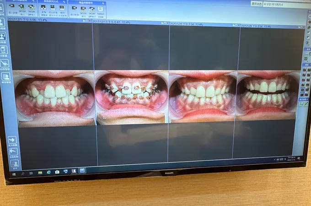Select the 2025/5/28 closed-bite teeth photo
311x206 pixels.
click(203, 97)
